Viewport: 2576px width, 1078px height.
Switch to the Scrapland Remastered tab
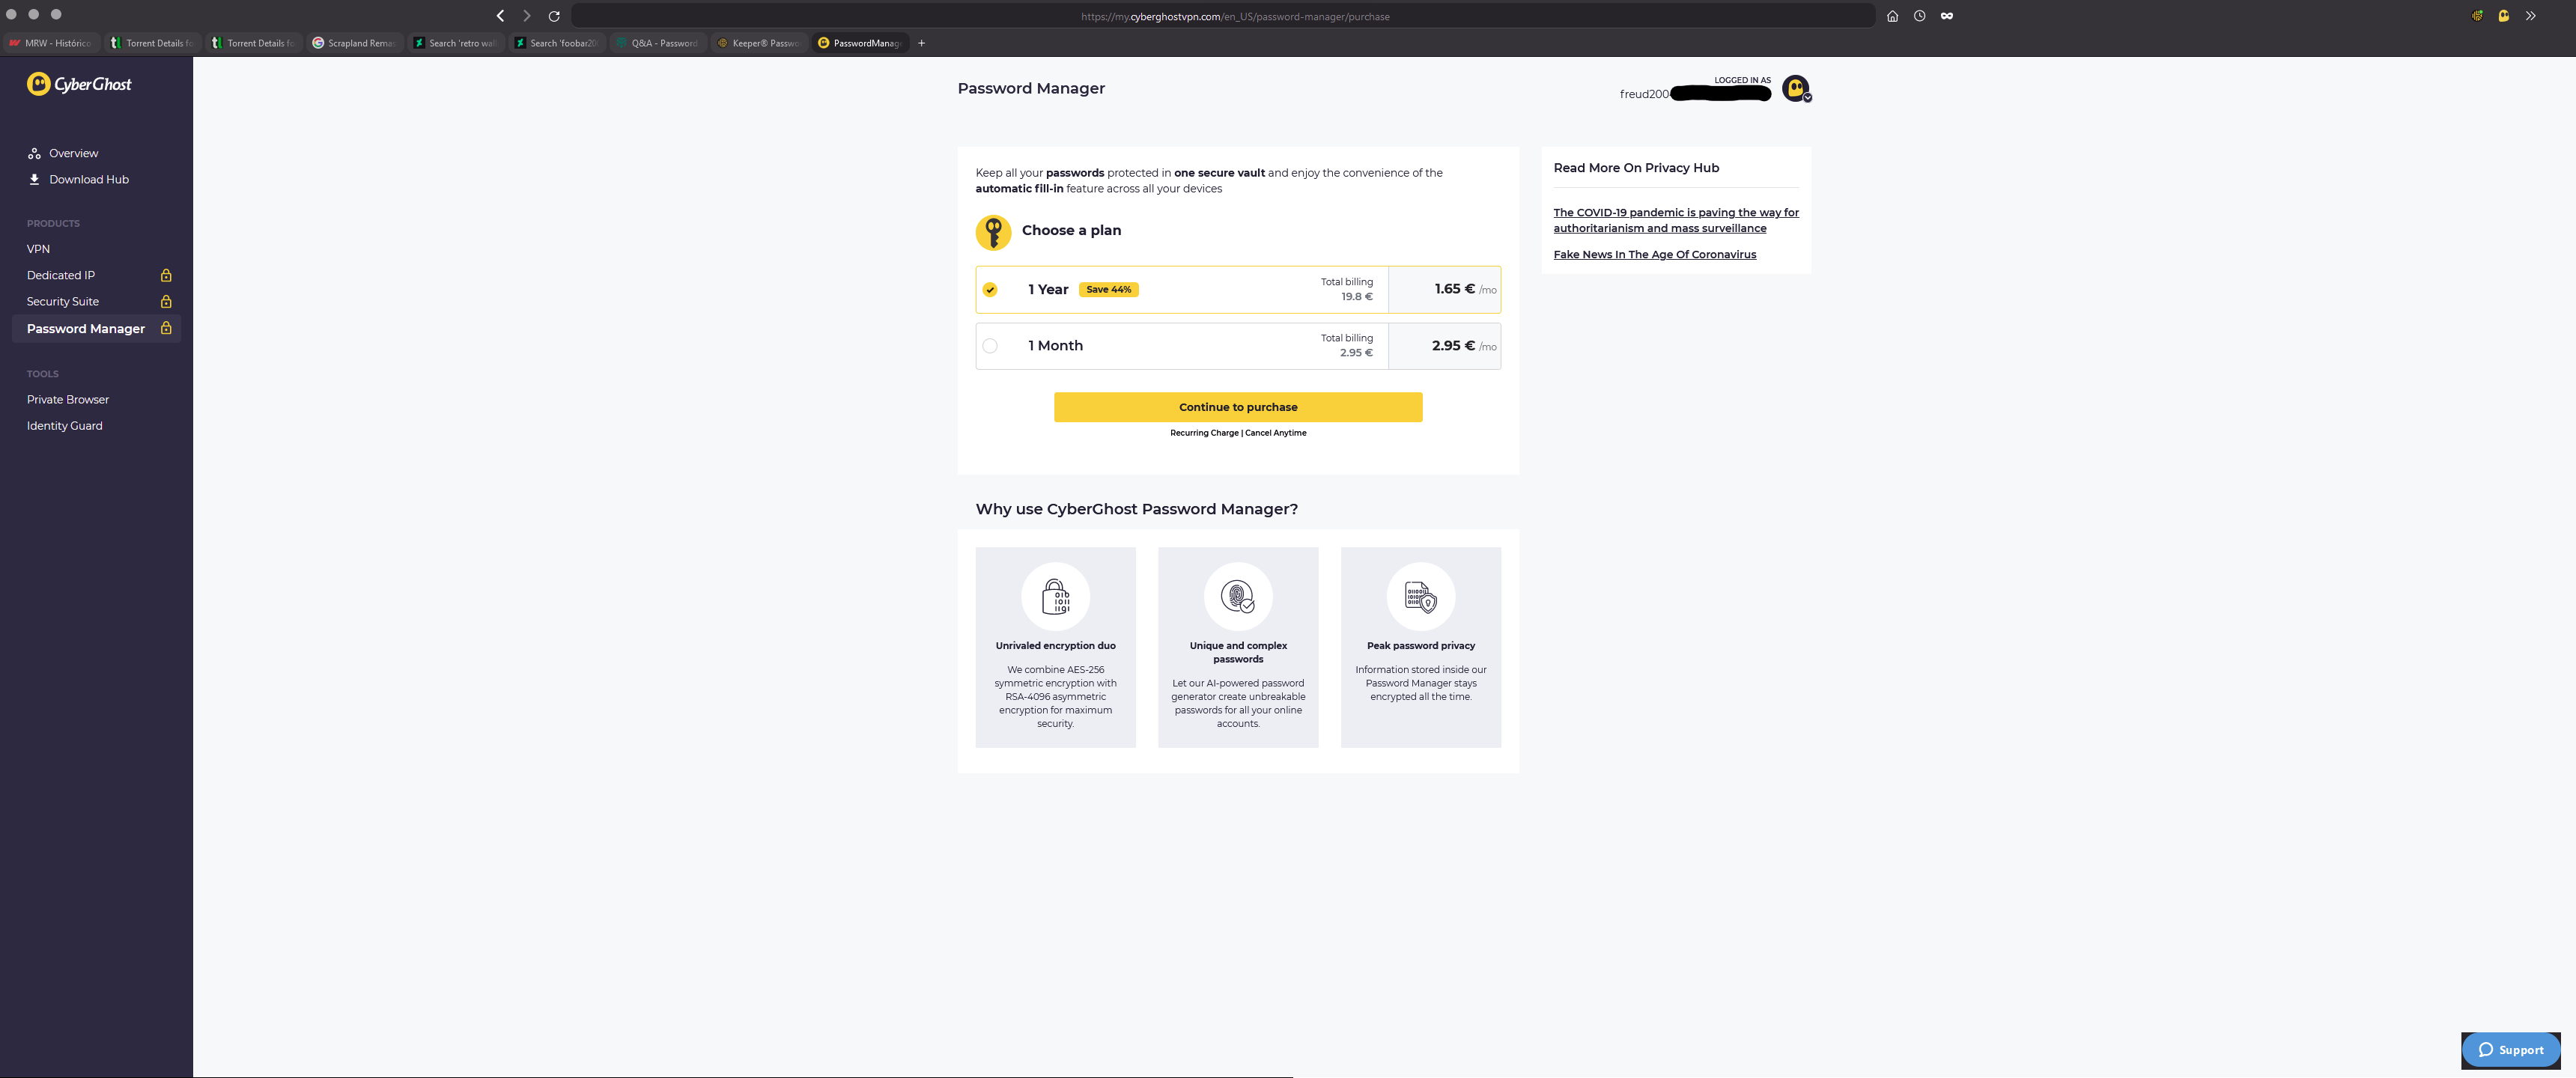click(x=354, y=43)
